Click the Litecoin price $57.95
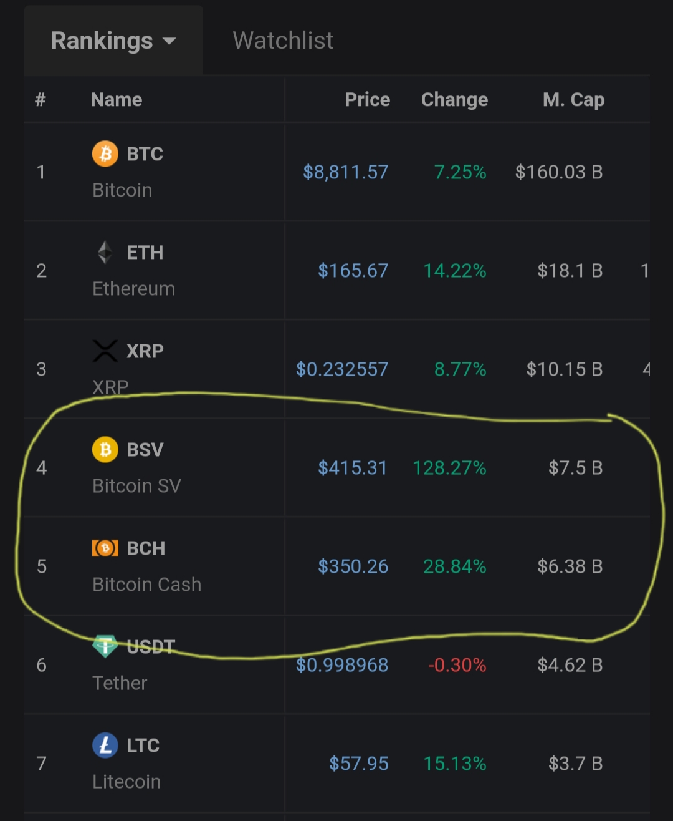Image resolution: width=673 pixels, height=821 pixels. pos(358,764)
